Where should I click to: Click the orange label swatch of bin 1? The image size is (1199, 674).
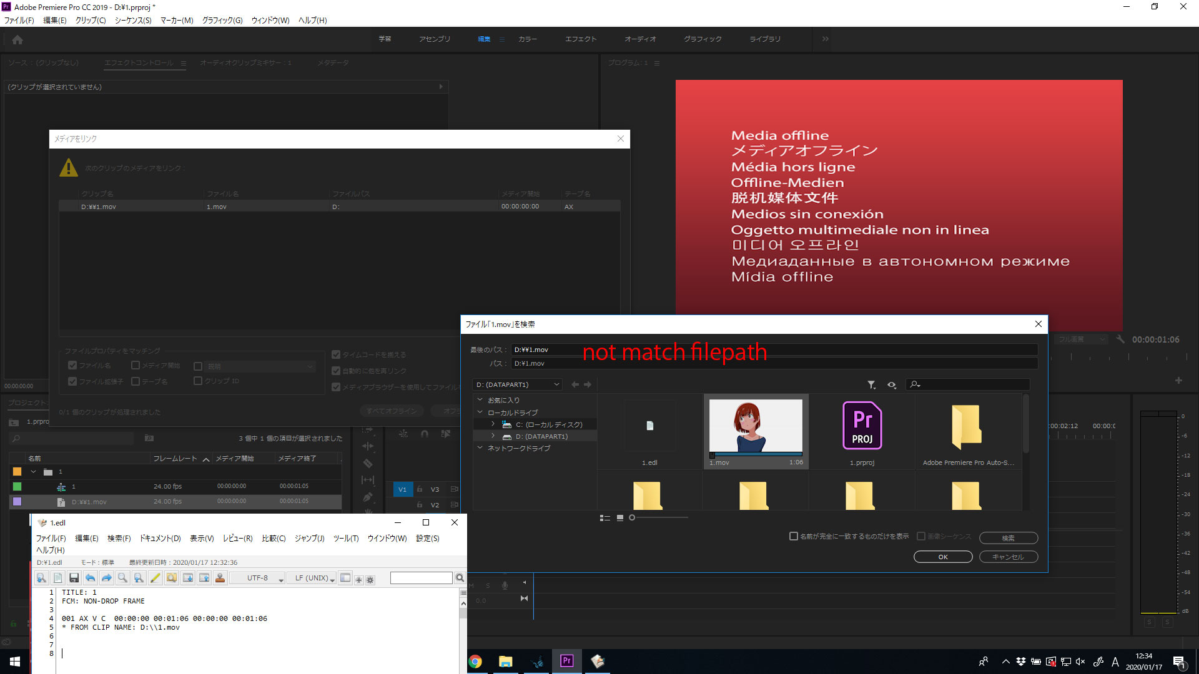point(17,472)
